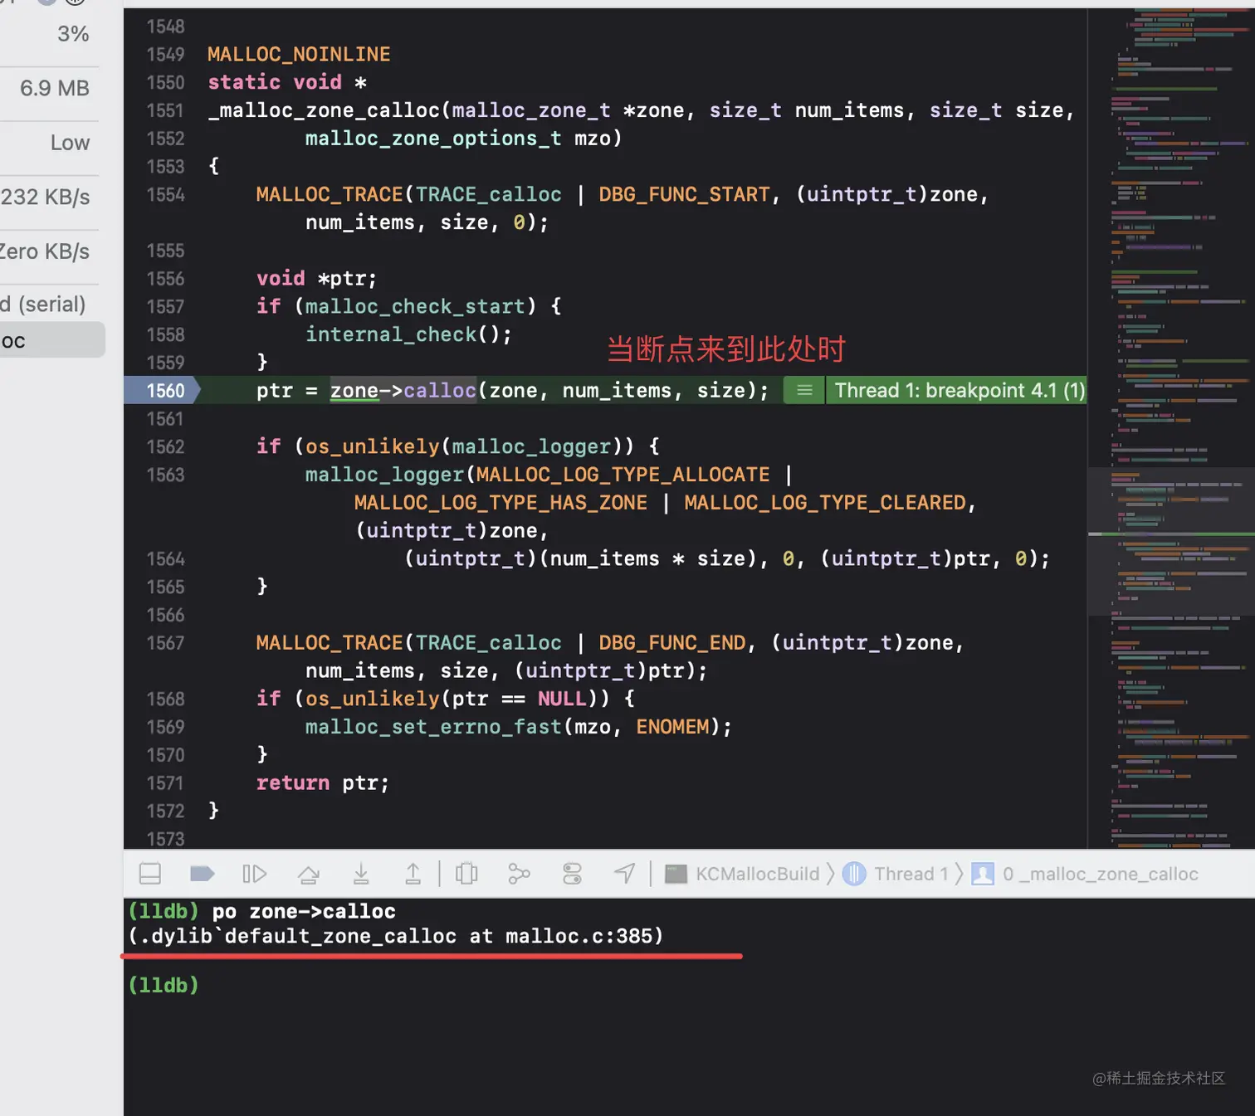Open the lines icon beside the breakpoint annotation

point(804,391)
